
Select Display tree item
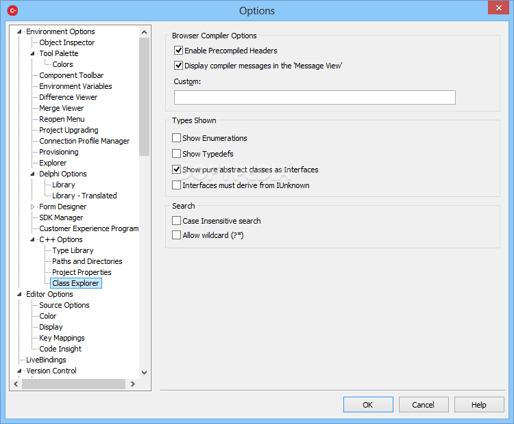(x=51, y=327)
